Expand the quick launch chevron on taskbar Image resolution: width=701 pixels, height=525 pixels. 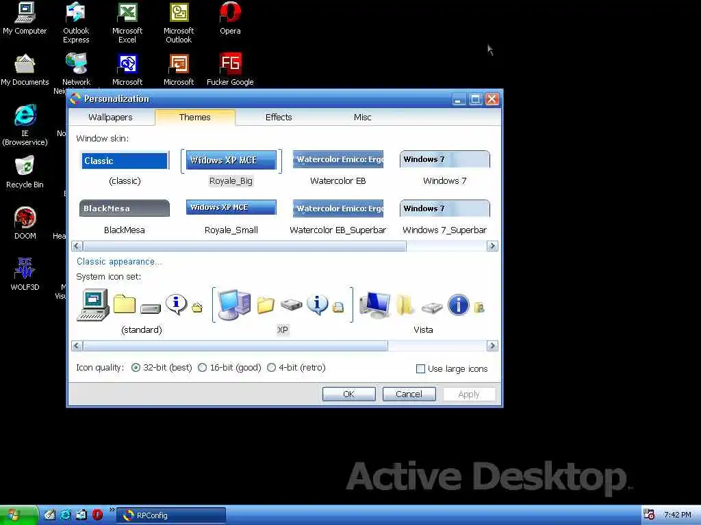112,510
